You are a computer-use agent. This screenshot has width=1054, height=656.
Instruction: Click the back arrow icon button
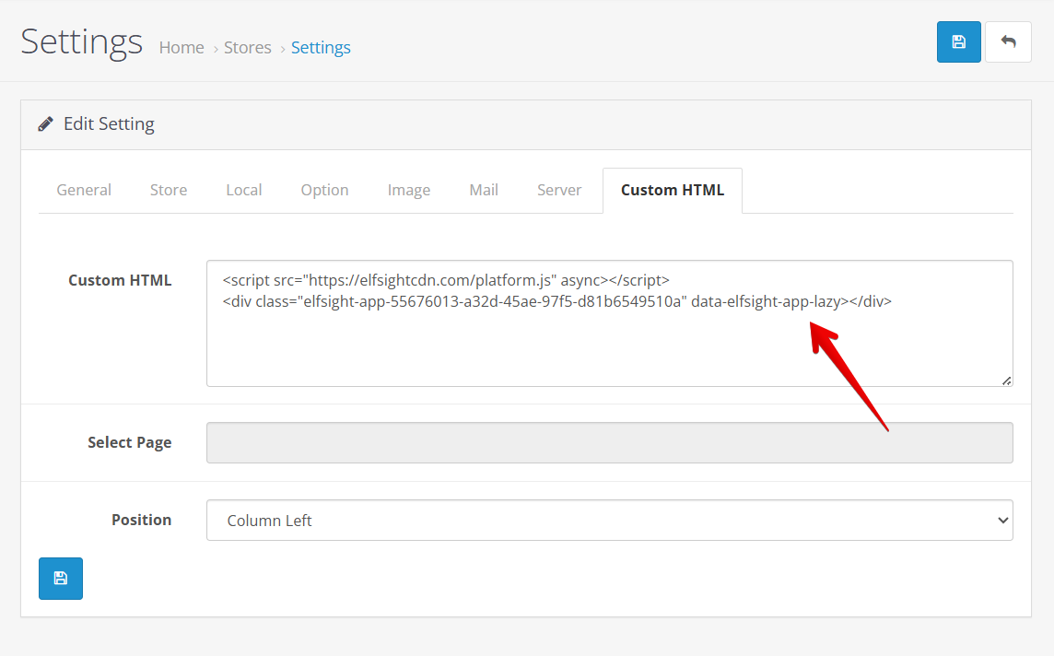(x=1008, y=41)
